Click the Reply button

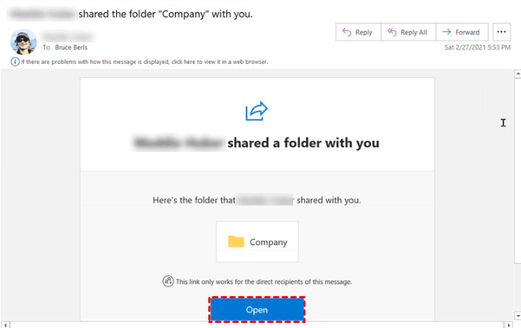[x=356, y=32]
